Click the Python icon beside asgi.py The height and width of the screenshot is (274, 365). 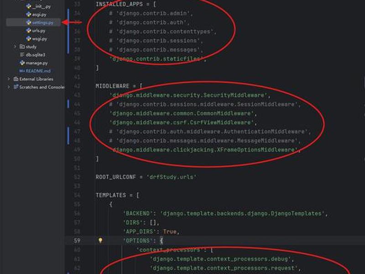click(x=29, y=15)
